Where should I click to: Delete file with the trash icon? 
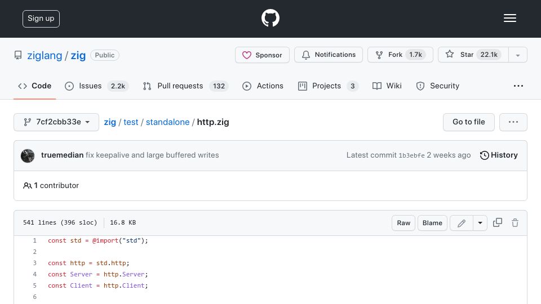[x=515, y=223]
